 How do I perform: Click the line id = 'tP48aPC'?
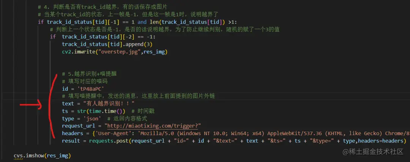coord(83,89)
